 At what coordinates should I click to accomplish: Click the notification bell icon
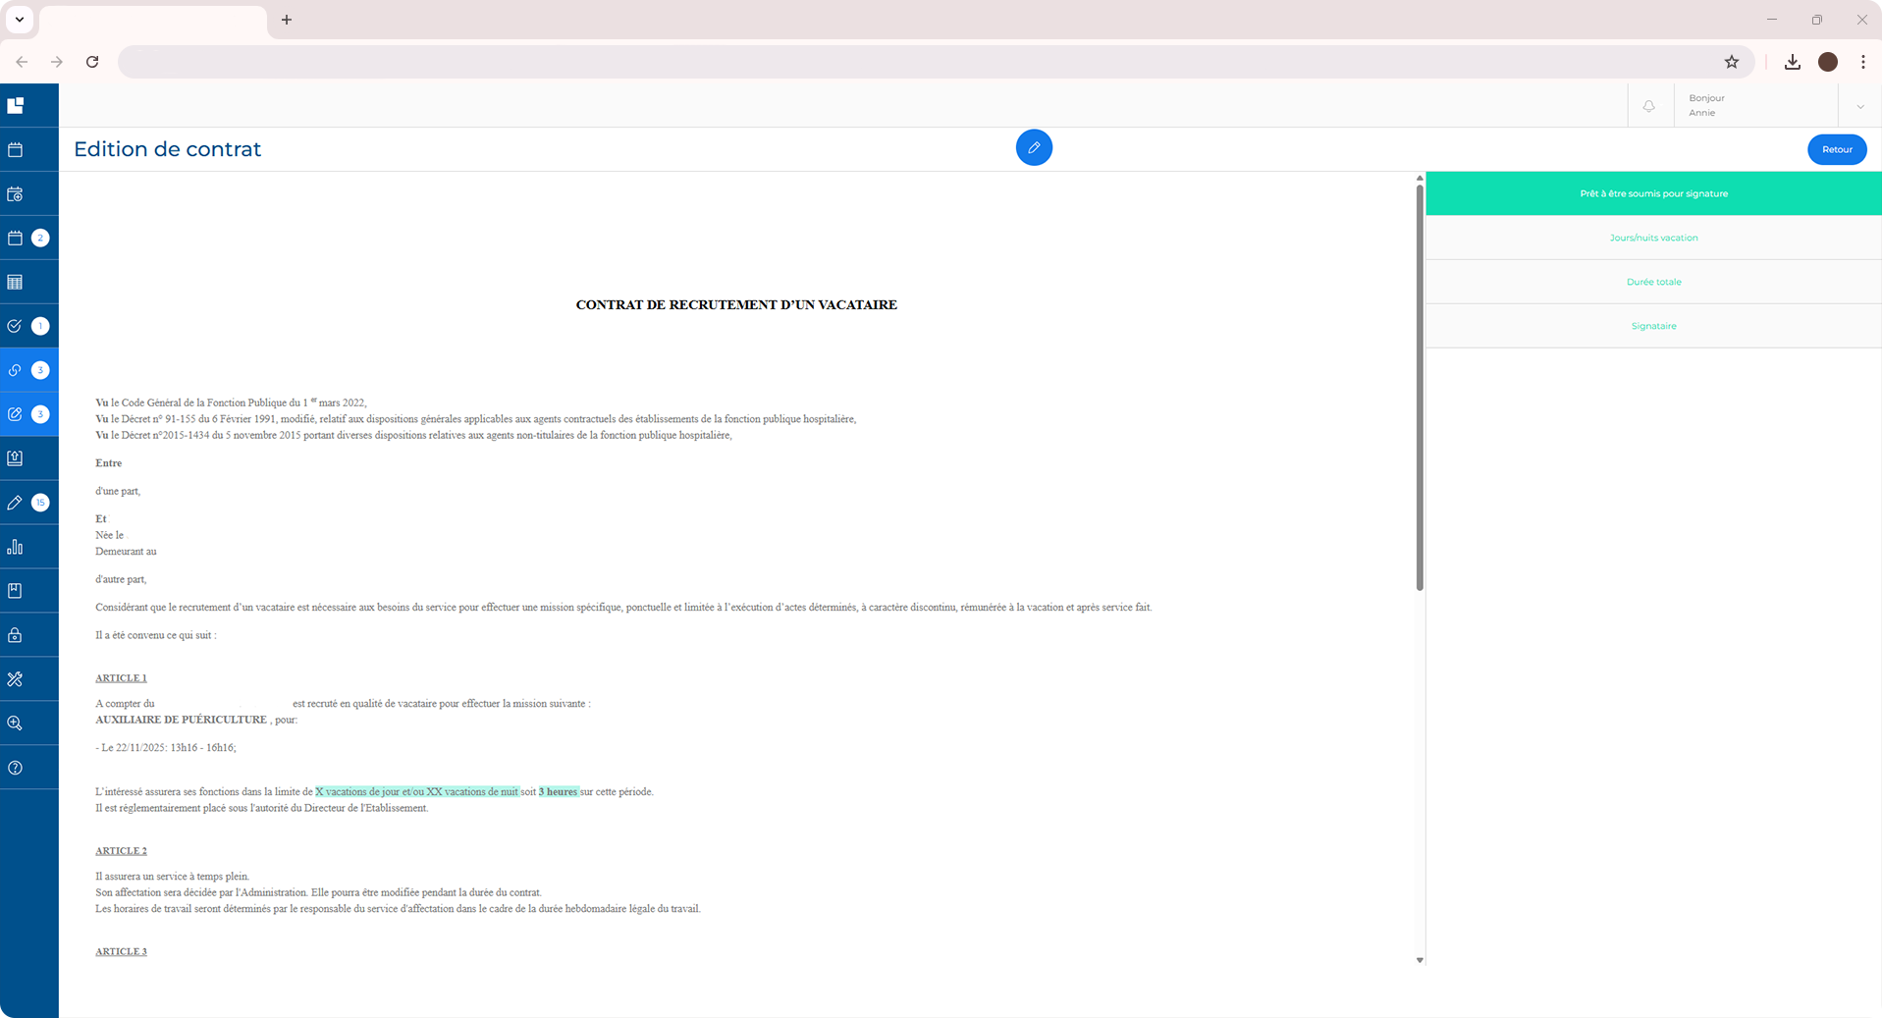tap(1648, 106)
